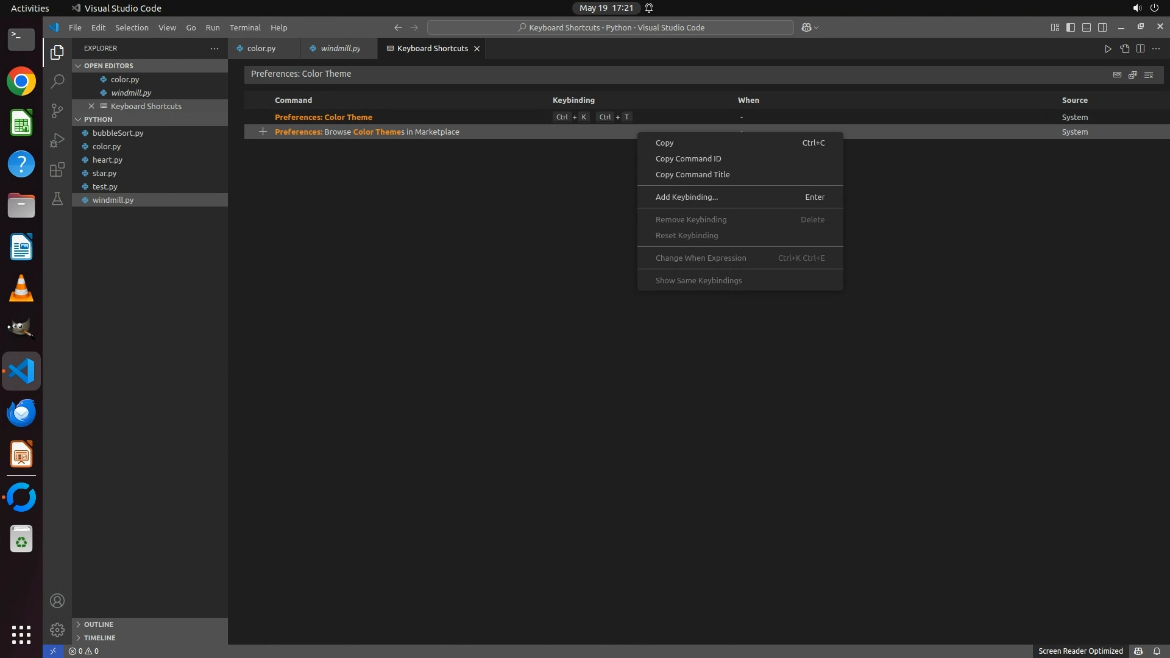Collapse the Open Editors section

(108, 66)
